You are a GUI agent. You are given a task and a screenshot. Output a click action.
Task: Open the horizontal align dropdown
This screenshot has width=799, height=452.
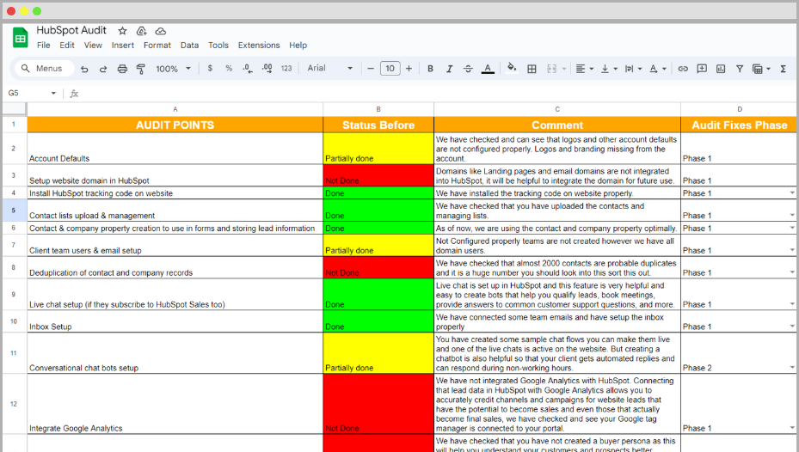(584, 69)
